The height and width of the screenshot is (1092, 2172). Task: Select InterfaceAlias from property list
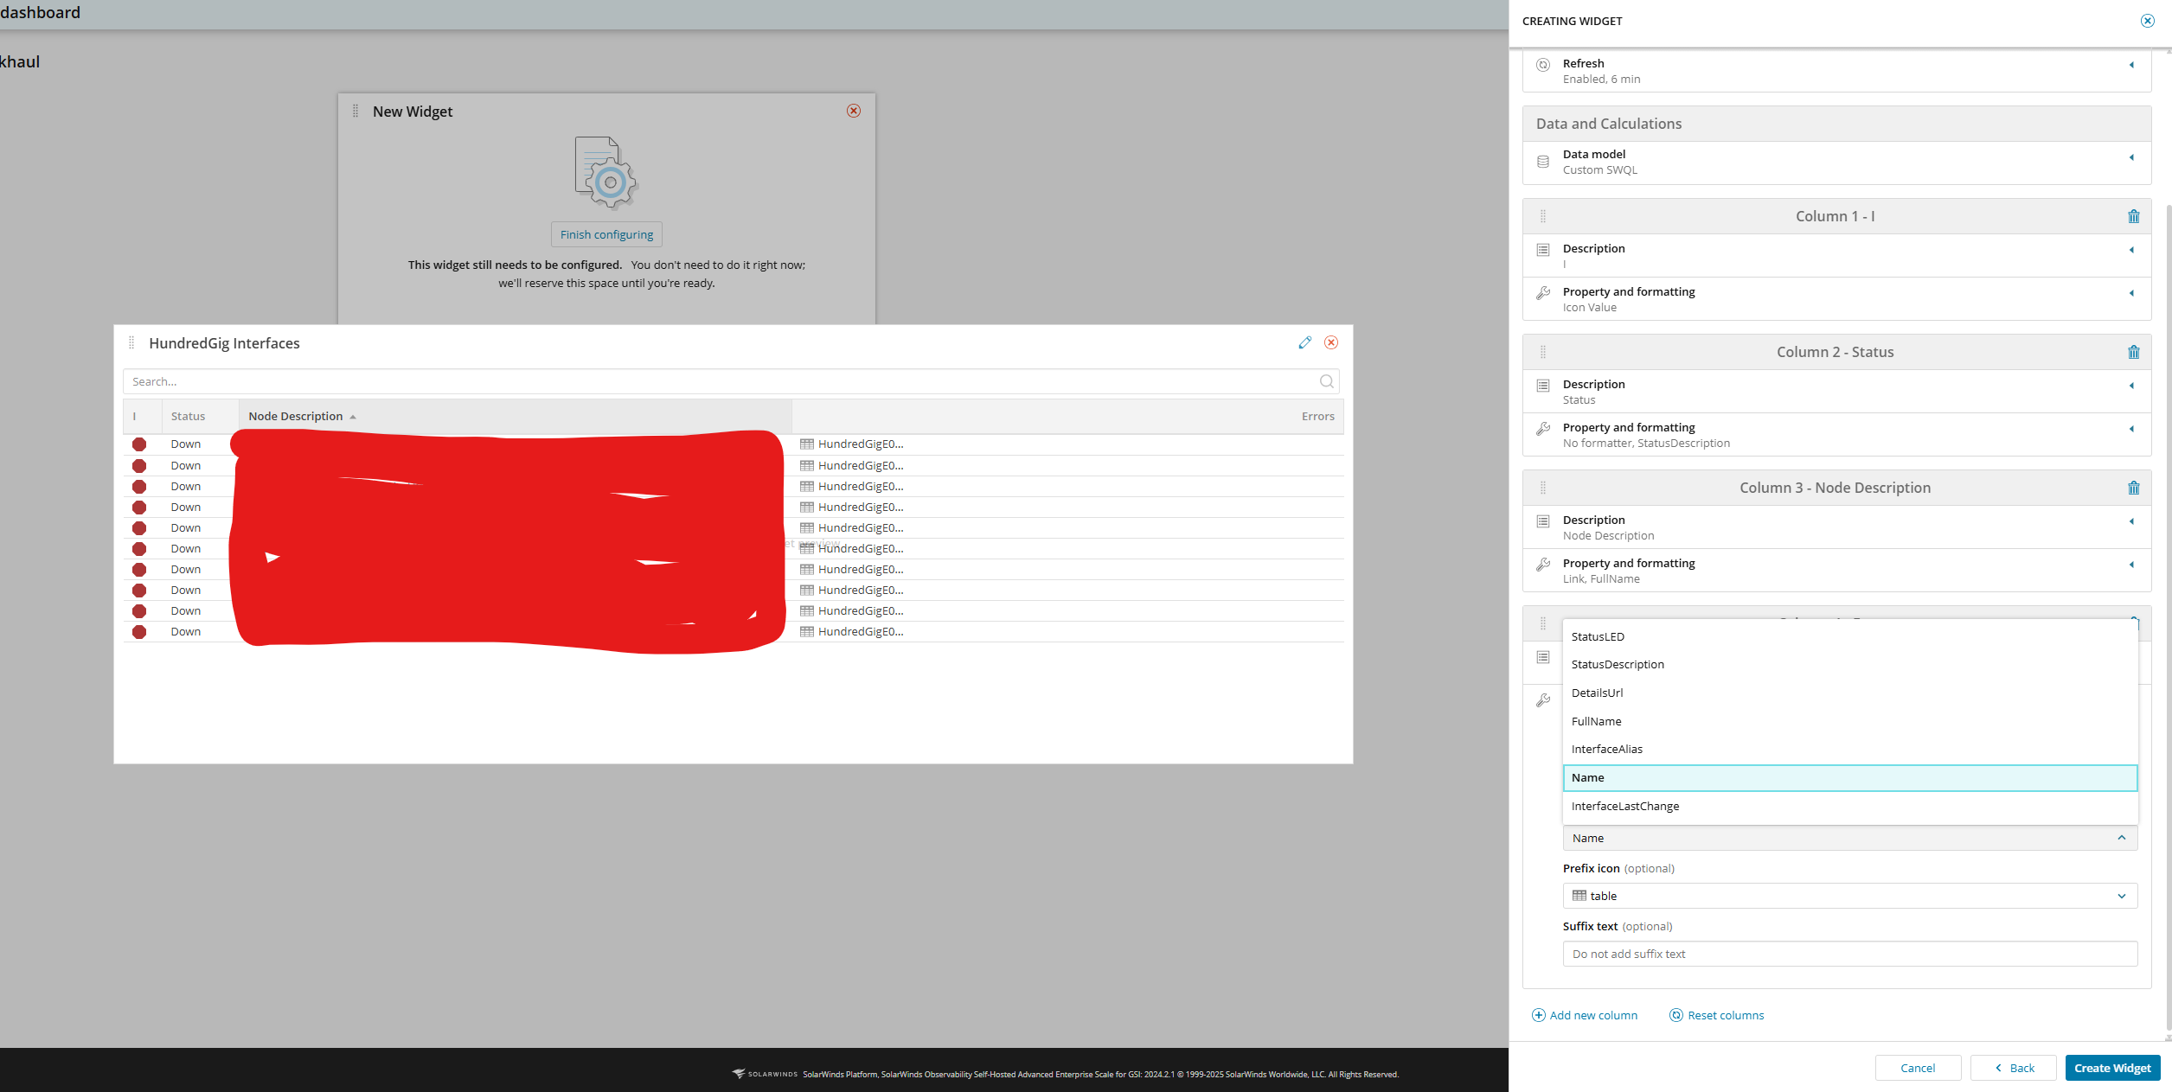[x=1606, y=750]
